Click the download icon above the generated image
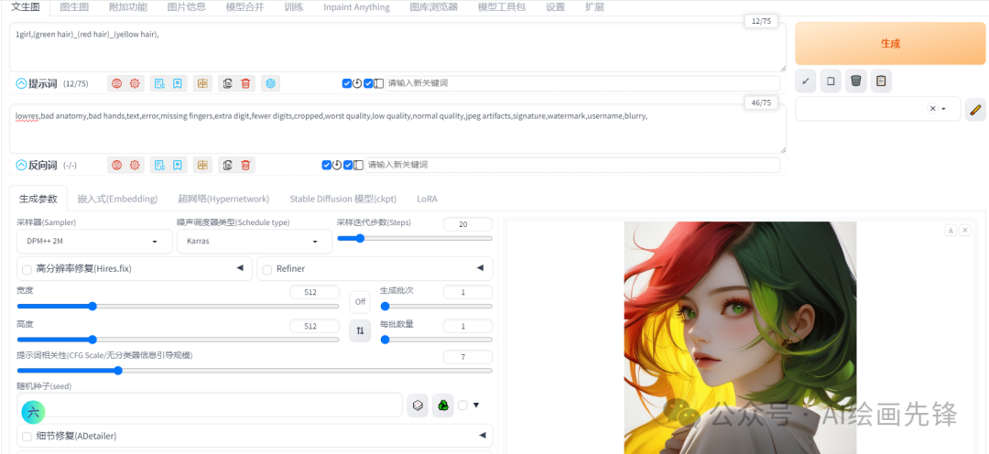The width and height of the screenshot is (989, 454). (x=951, y=230)
